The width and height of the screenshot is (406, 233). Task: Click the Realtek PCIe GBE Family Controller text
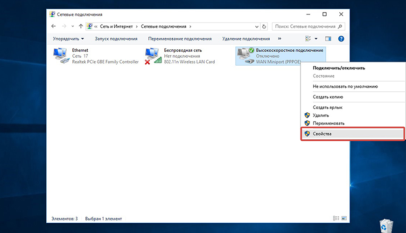coord(105,62)
